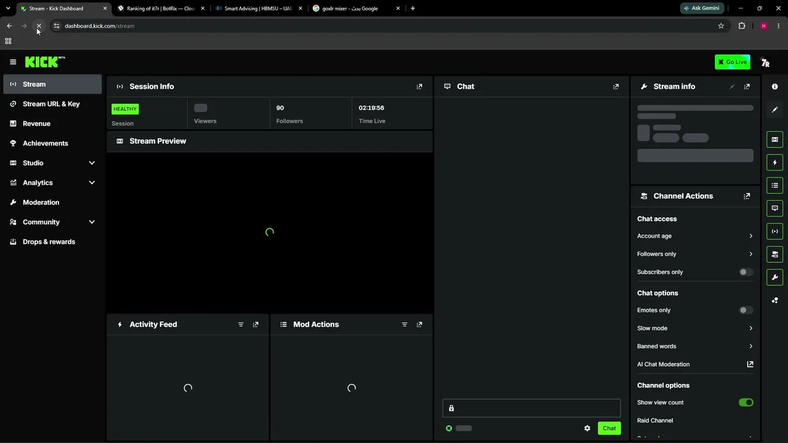788x443 pixels.
Task: Open chat settings gear
Action: coord(587,428)
